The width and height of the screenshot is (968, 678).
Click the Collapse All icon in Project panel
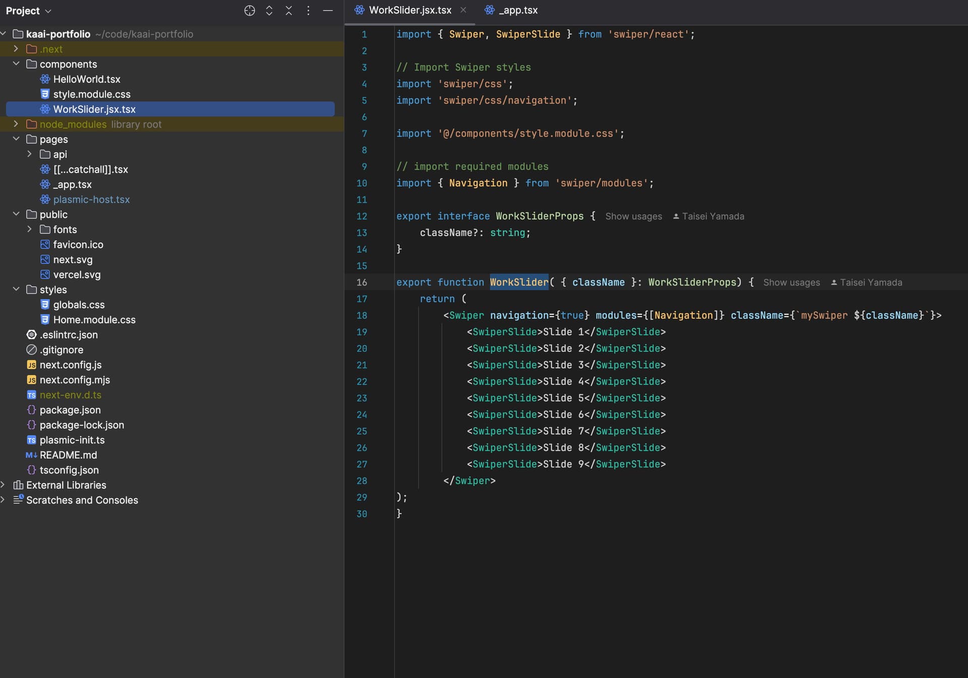(289, 11)
